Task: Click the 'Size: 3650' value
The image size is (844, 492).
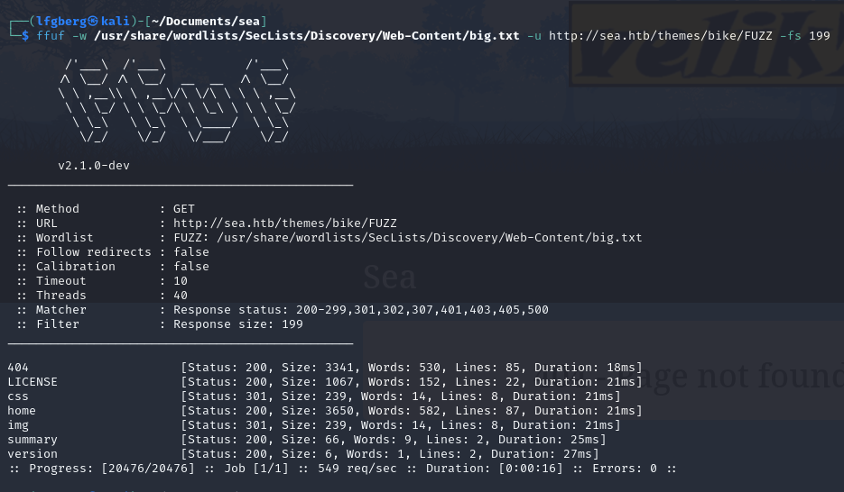Action: tap(318, 411)
